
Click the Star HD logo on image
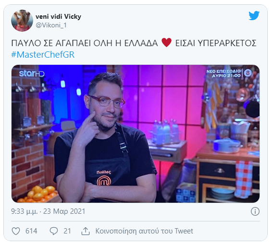point(32,73)
